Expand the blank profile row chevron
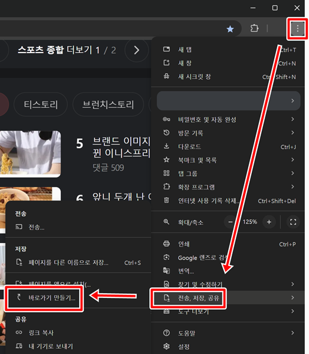 [292, 101]
